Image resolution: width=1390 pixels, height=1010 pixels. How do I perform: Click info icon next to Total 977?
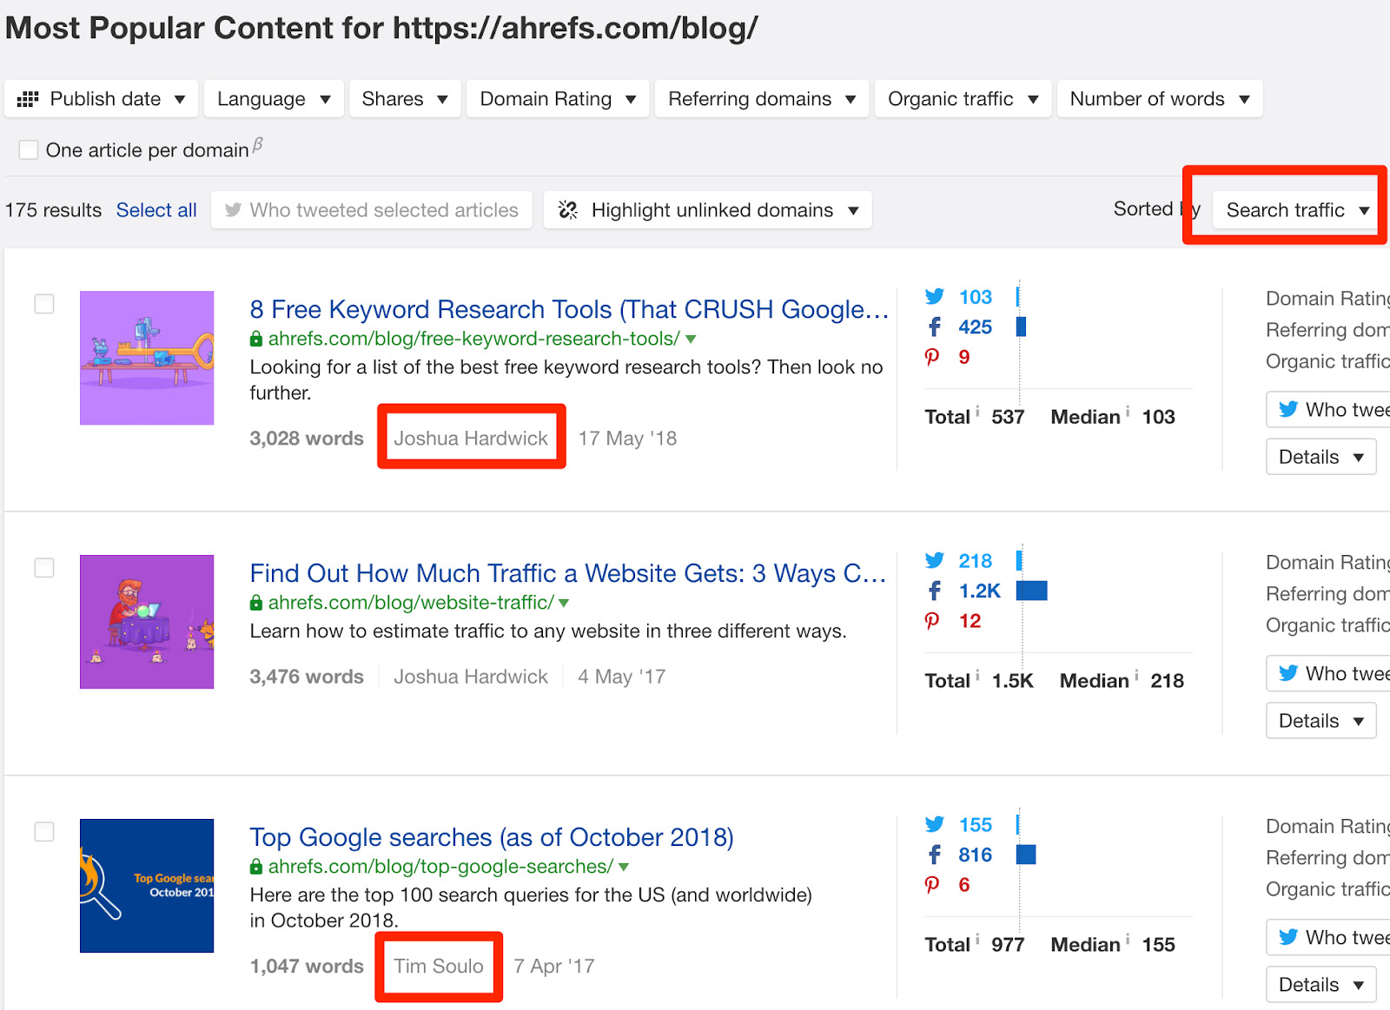coord(978,939)
